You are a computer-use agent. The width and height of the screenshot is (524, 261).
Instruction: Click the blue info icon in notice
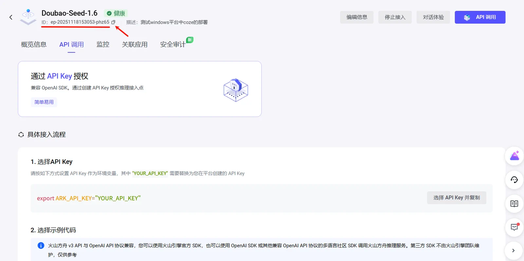pos(41,246)
